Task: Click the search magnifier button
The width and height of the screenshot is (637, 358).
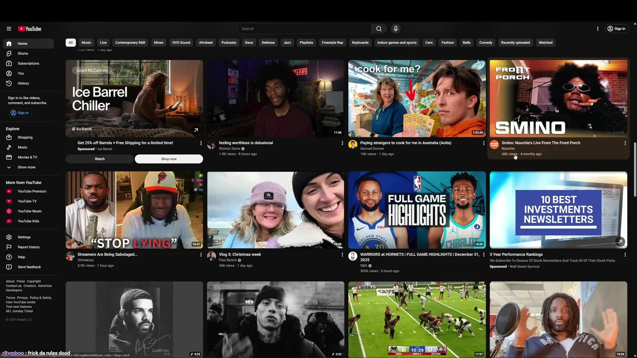Action: pos(379,29)
